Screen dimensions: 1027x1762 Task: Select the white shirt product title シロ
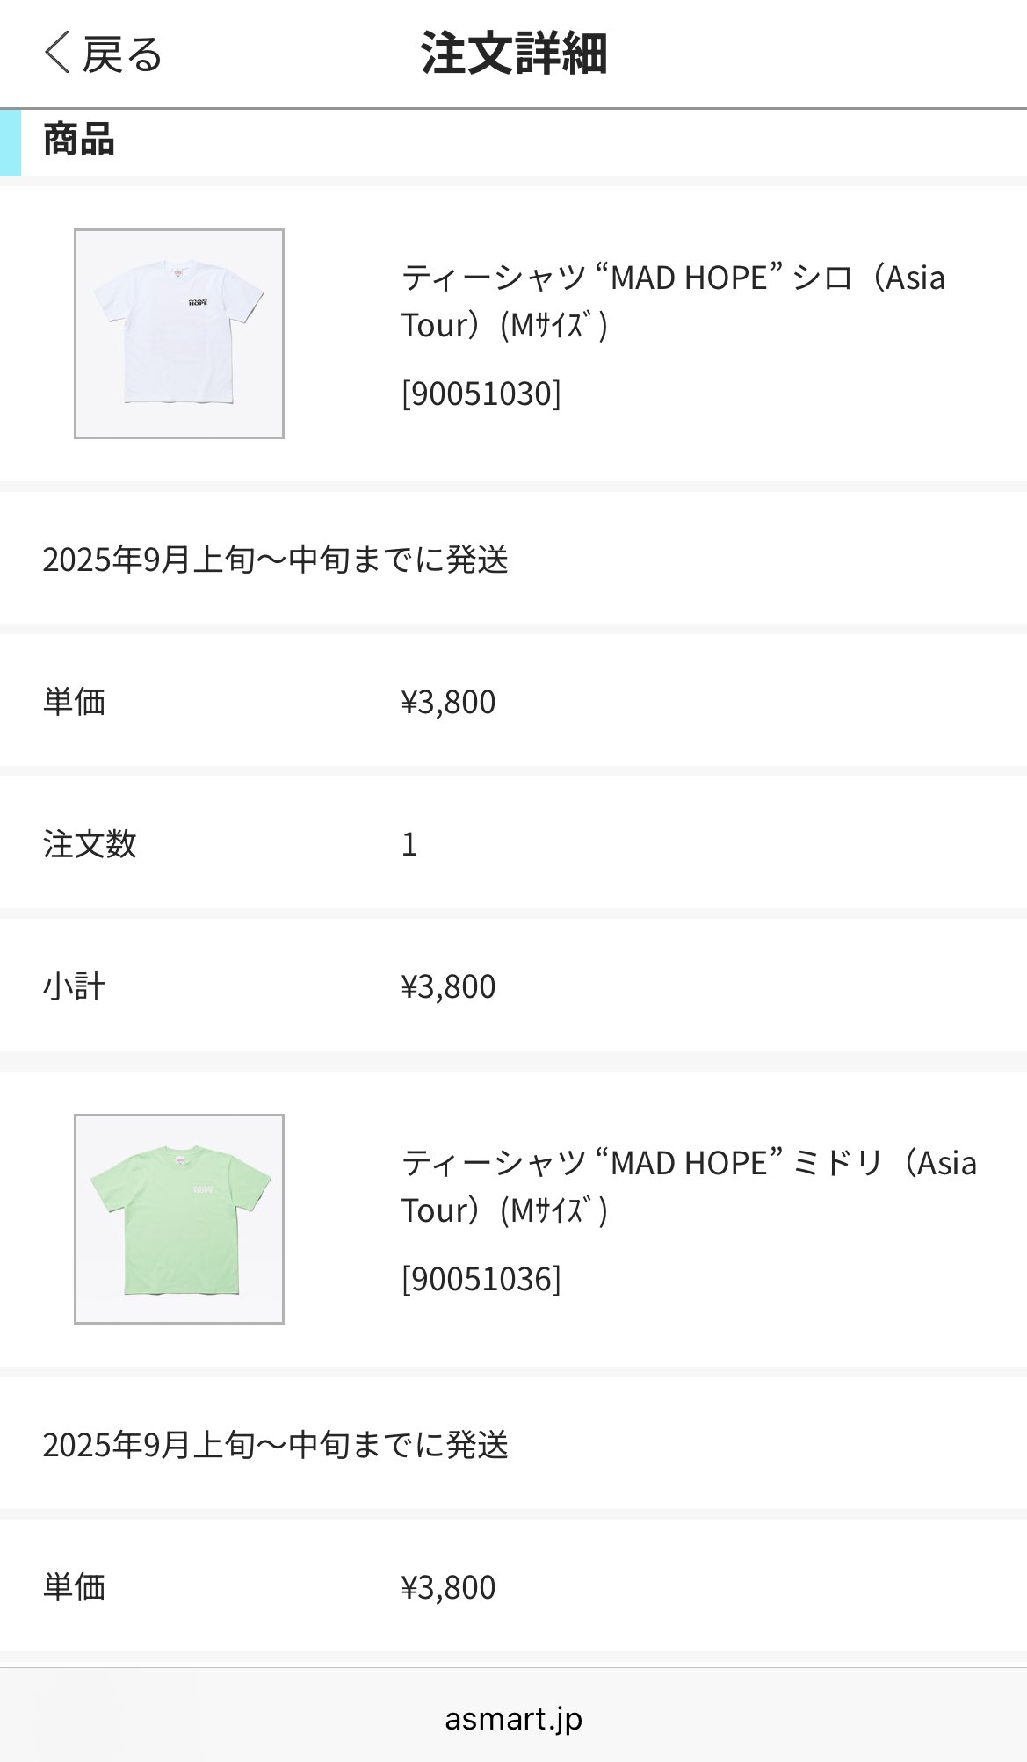click(x=674, y=301)
